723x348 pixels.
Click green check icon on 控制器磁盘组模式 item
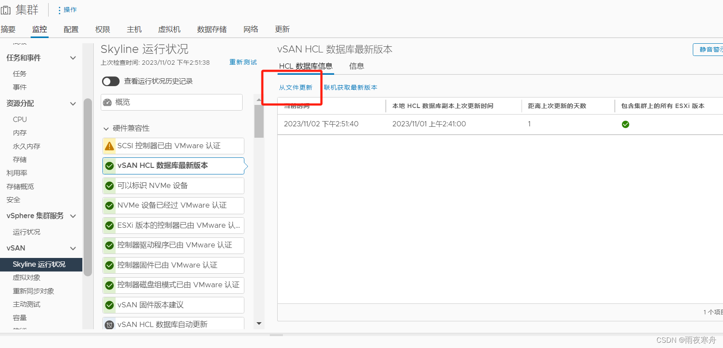109,285
